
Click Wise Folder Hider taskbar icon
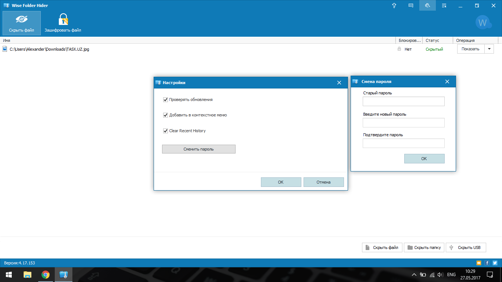click(64, 275)
